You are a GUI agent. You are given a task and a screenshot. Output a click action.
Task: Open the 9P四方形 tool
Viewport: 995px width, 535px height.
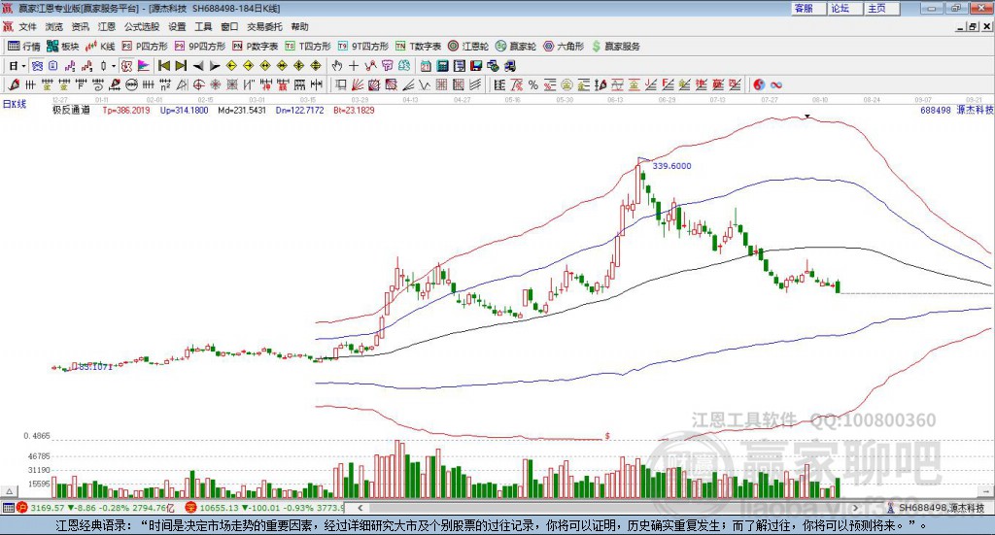pos(200,46)
